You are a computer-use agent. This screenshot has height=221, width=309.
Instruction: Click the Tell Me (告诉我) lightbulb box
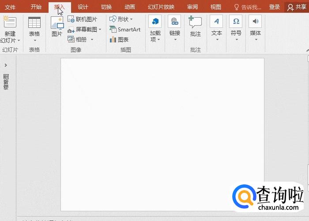point(248,8)
